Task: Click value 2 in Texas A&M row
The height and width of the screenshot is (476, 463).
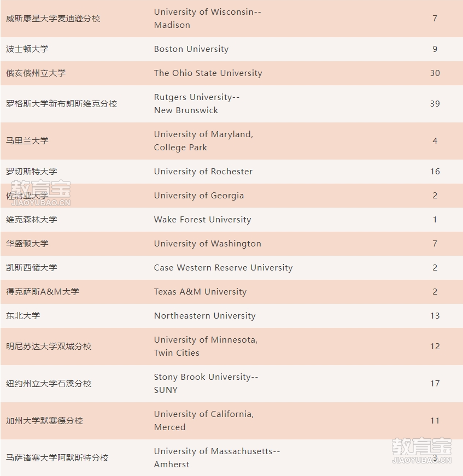Action: click(x=435, y=291)
